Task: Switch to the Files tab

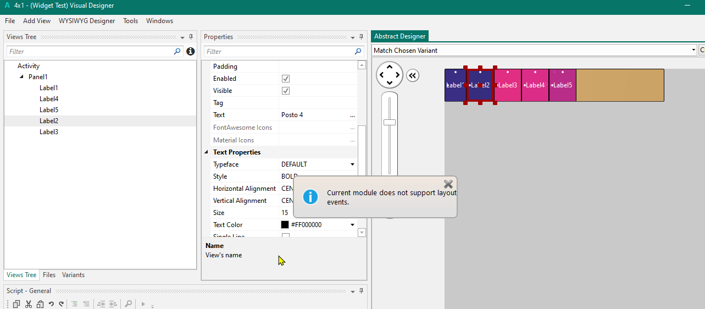Action: coord(49,275)
